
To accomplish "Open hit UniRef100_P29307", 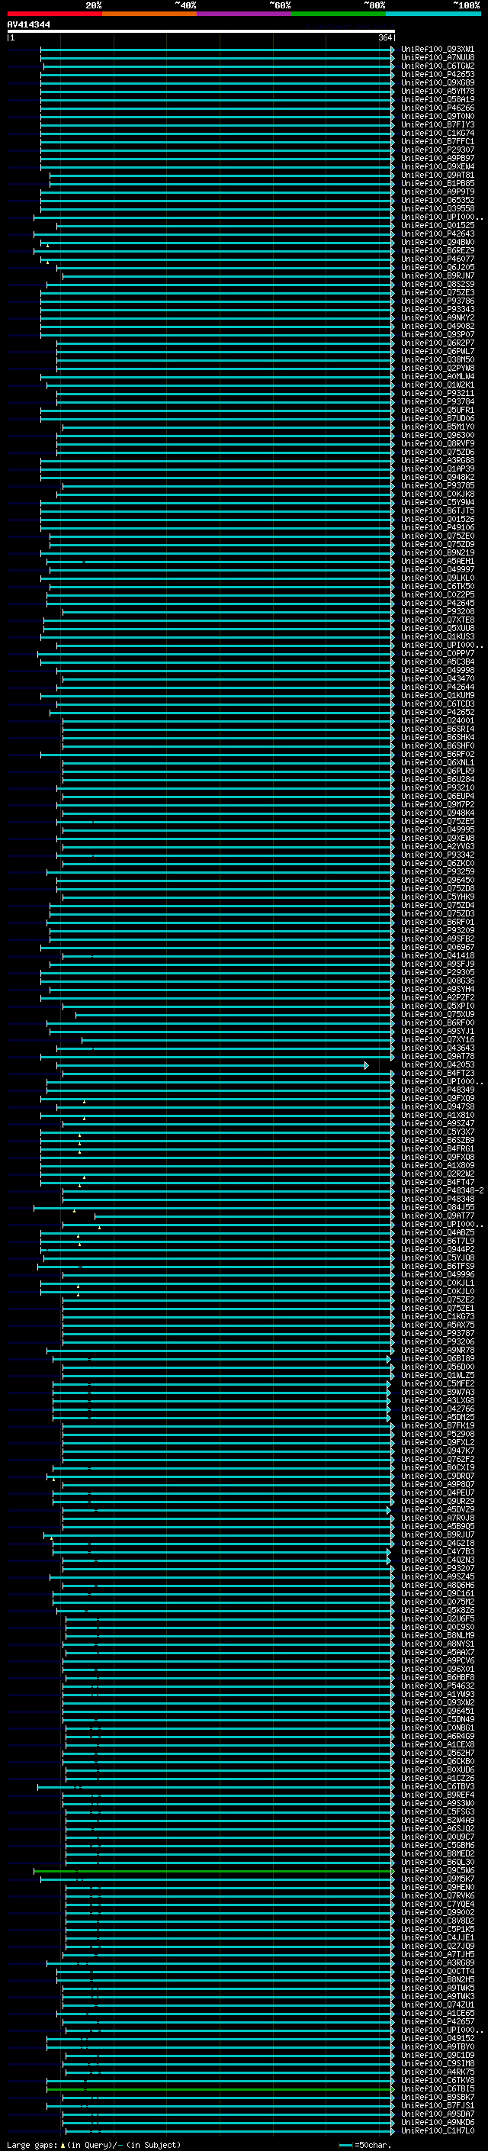I will pyautogui.click(x=438, y=150).
